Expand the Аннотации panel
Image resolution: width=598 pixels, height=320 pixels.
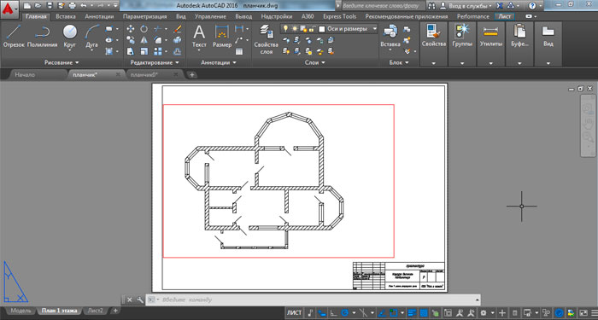(219, 62)
